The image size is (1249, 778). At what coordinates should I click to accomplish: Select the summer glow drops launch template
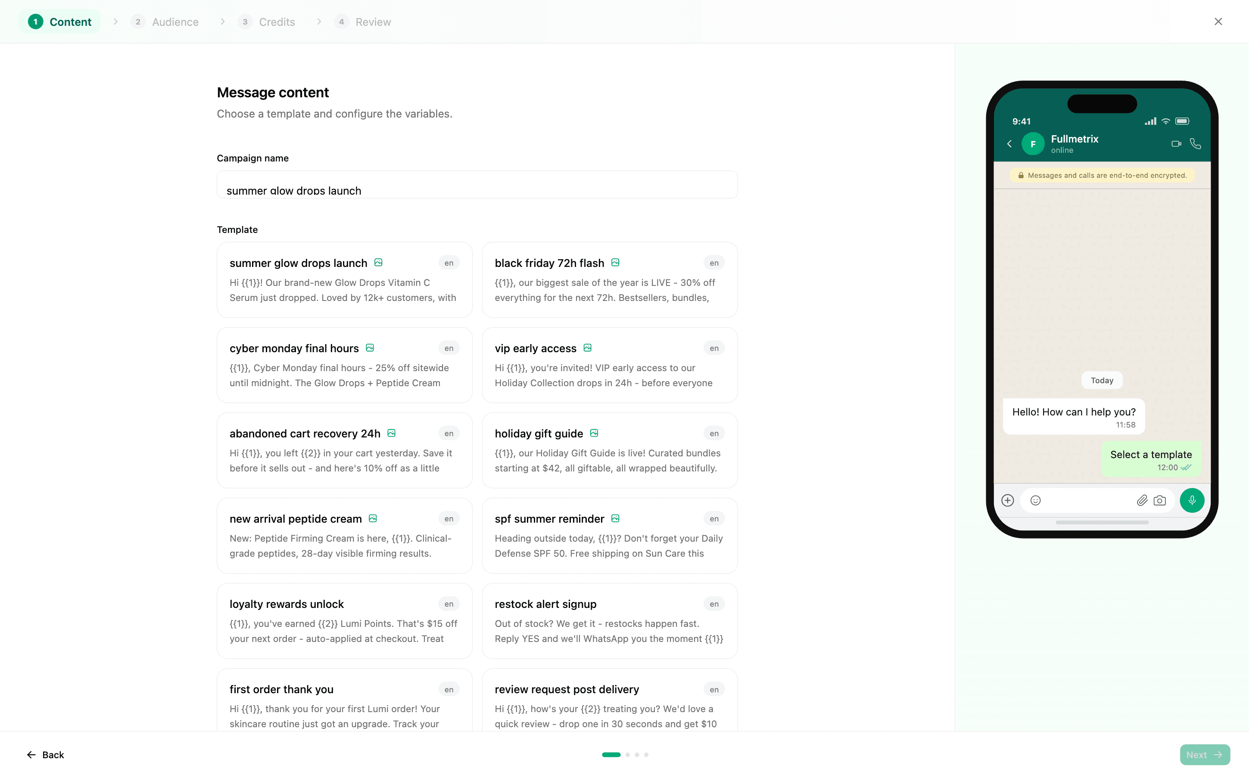pos(344,280)
